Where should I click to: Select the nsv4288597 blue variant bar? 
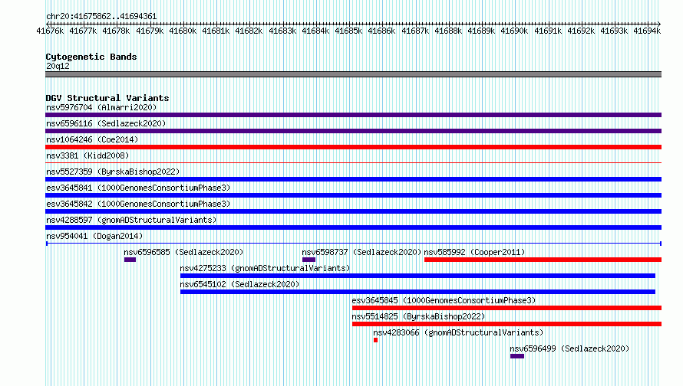tap(353, 227)
